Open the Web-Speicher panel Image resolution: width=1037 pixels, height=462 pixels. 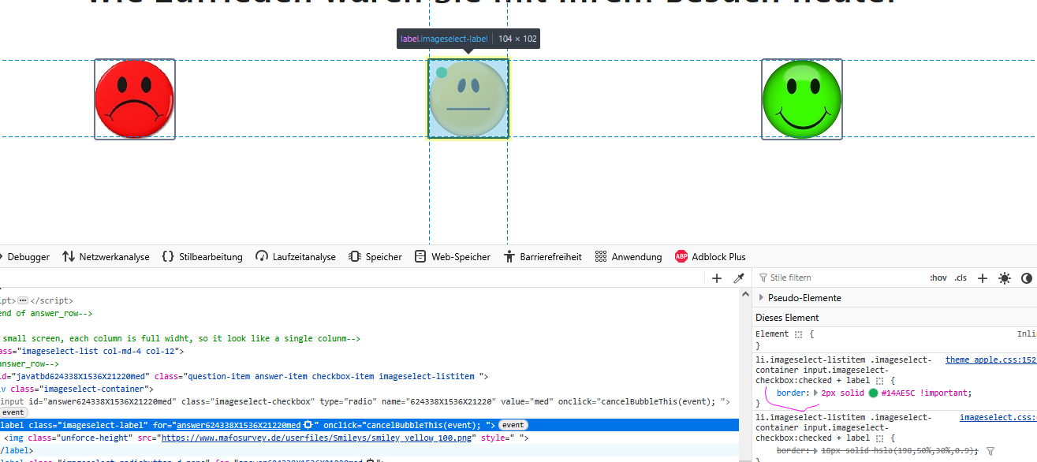pos(452,257)
